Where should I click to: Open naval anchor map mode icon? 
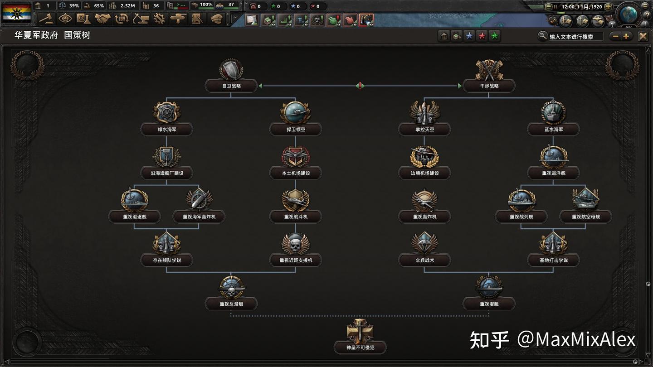point(582,20)
